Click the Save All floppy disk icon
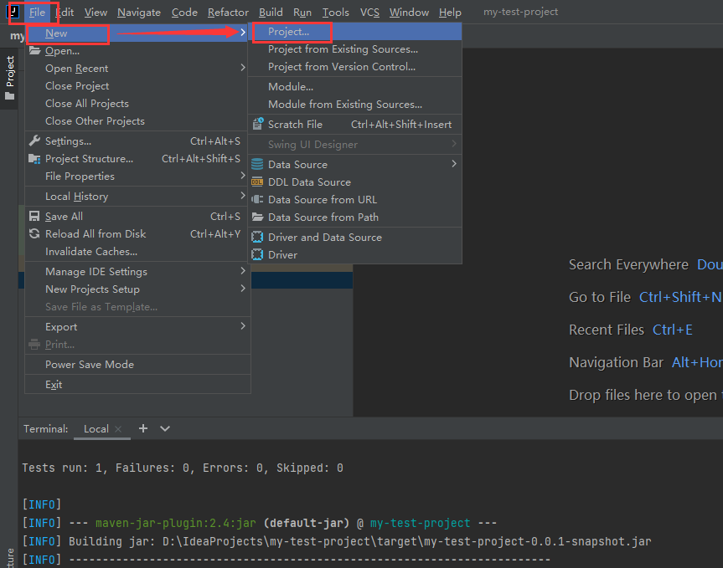723x568 pixels. (x=33, y=216)
